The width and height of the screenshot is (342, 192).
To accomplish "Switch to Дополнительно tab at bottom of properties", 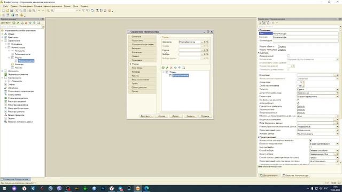I will [269, 175].
